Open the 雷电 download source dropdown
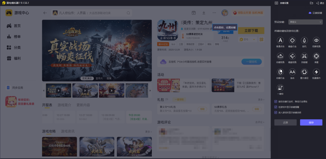326x159 pixels. point(248,39)
